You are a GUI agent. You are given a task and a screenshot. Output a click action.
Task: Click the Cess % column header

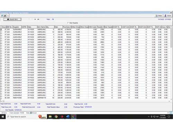pyautogui.click(x=165, y=27)
